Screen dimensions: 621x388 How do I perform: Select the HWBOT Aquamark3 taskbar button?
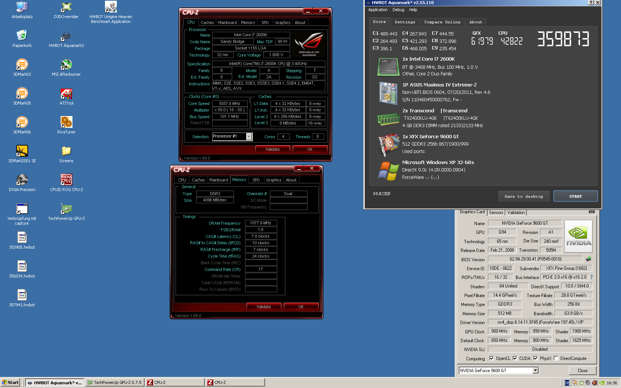[54, 382]
